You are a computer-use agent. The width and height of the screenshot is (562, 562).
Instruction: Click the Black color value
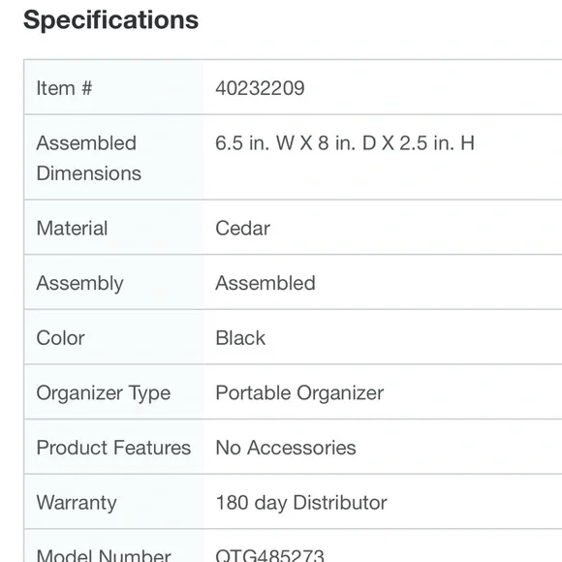(240, 337)
